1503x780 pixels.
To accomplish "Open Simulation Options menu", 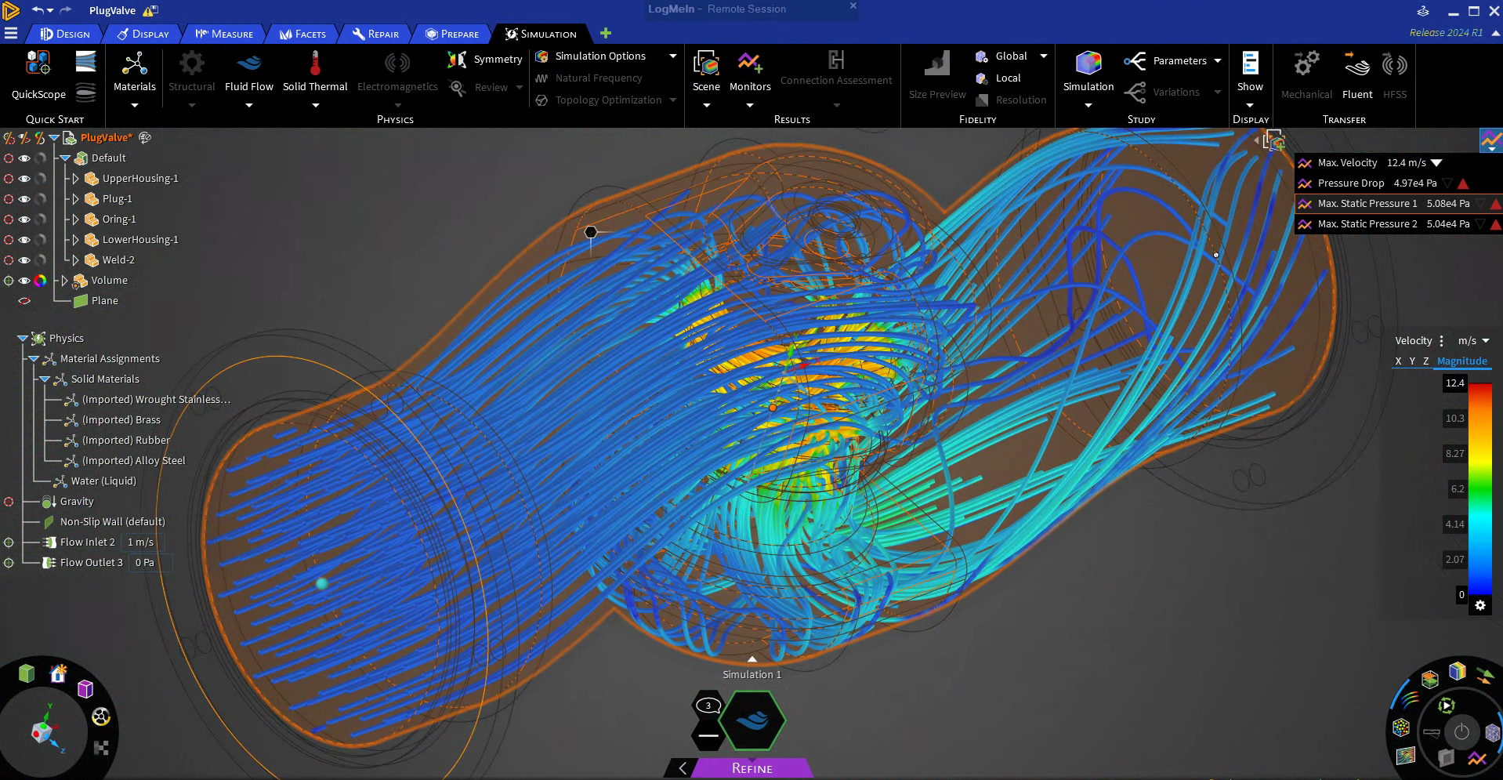I will click(x=600, y=56).
